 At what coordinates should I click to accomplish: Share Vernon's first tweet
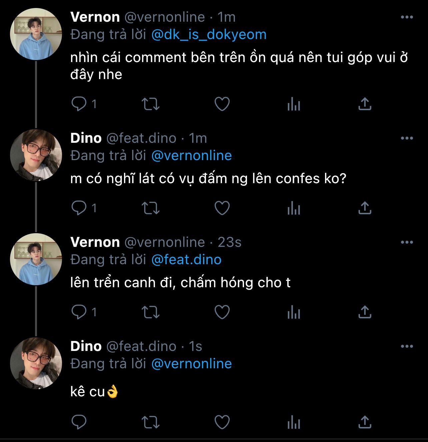click(x=365, y=104)
